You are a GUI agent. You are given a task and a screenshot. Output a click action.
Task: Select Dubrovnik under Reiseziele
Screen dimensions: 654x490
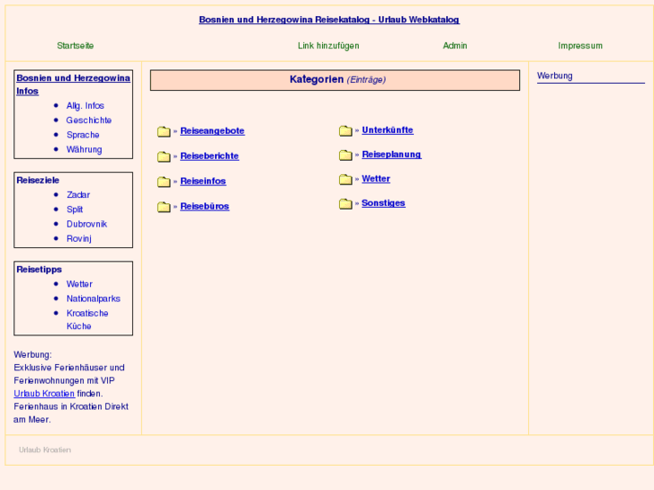(x=86, y=224)
